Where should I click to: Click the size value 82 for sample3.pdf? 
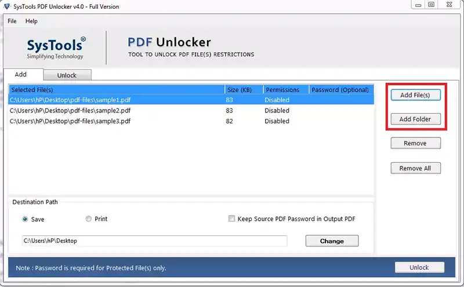click(x=229, y=121)
